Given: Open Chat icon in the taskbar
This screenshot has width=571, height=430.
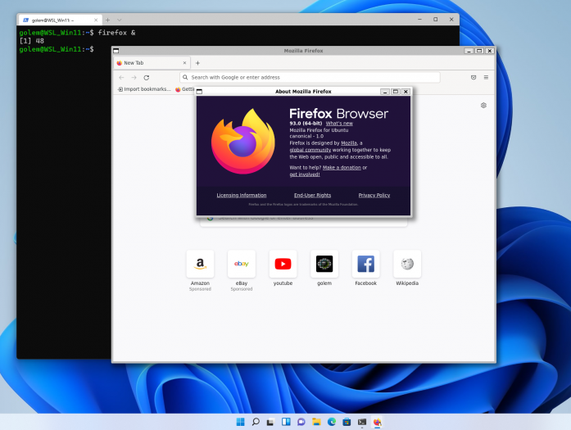Looking at the screenshot, I should point(301,422).
